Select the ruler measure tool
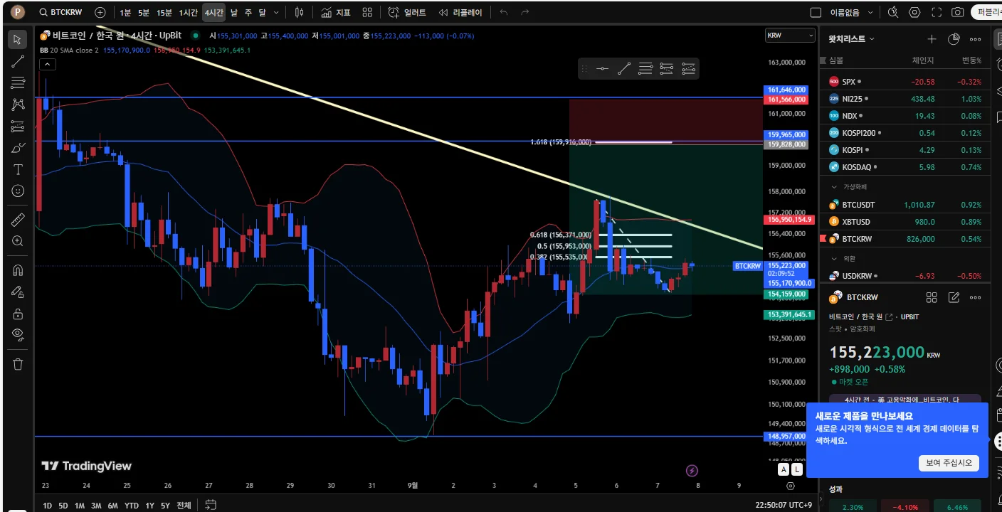The image size is (1002, 512). click(18, 220)
